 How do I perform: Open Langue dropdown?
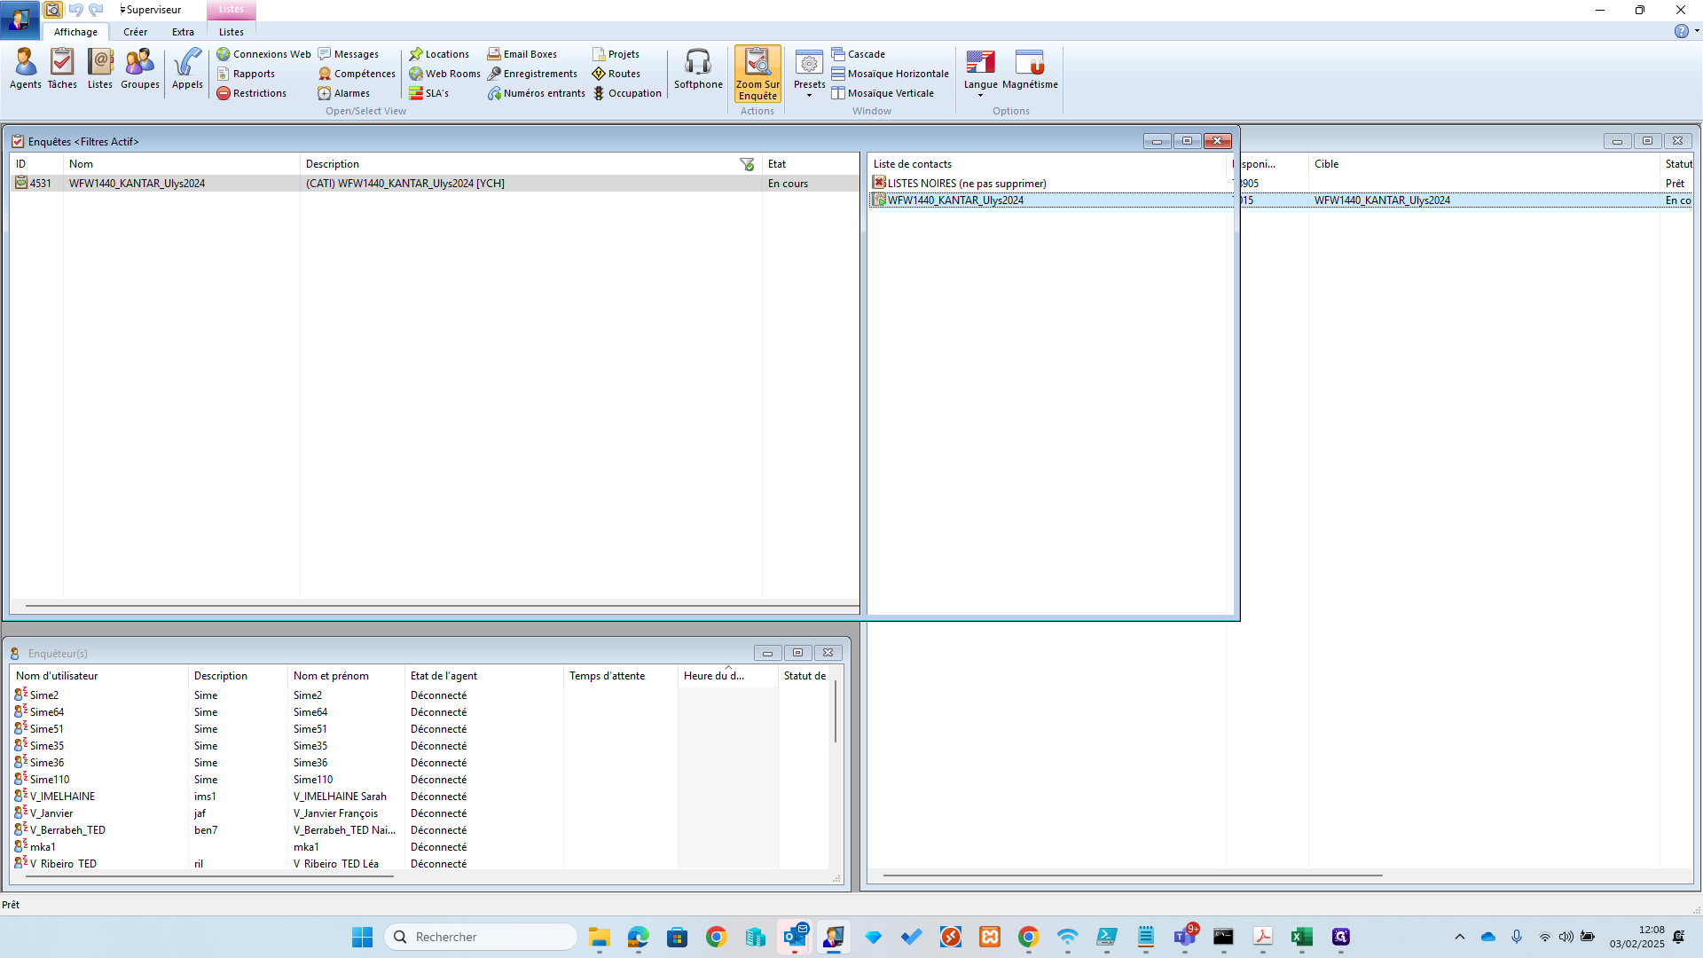click(x=980, y=73)
